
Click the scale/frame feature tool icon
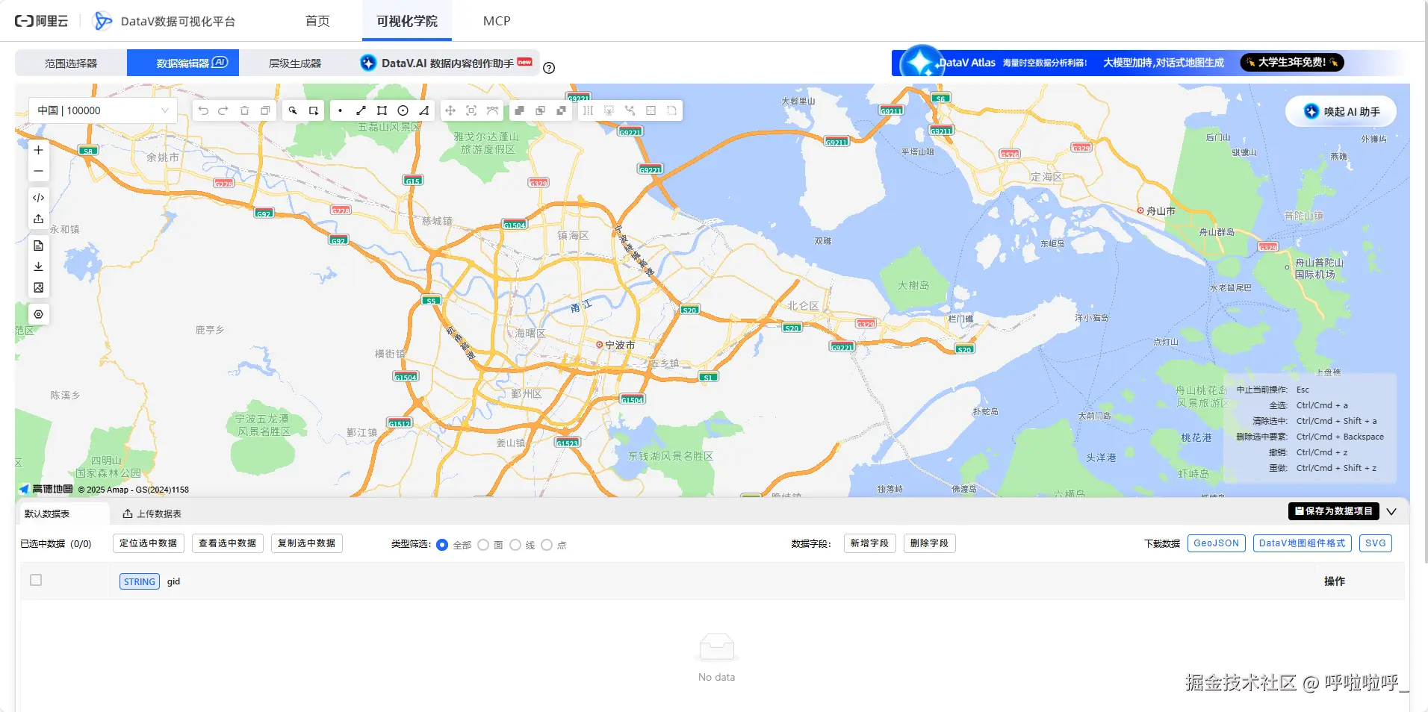[471, 110]
